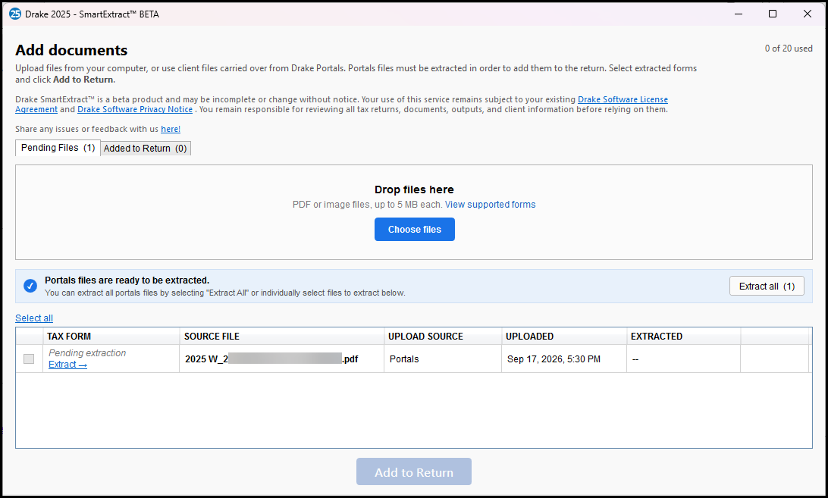Select the 2025 W_2 pdf file name
Image resolution: width=828 pixels, height=498 pixels.
coord(271,359)
